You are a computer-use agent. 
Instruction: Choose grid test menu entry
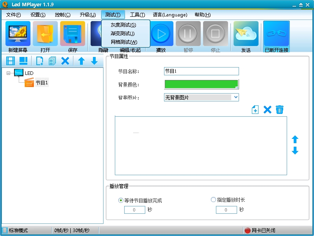[x=124, y=42]
